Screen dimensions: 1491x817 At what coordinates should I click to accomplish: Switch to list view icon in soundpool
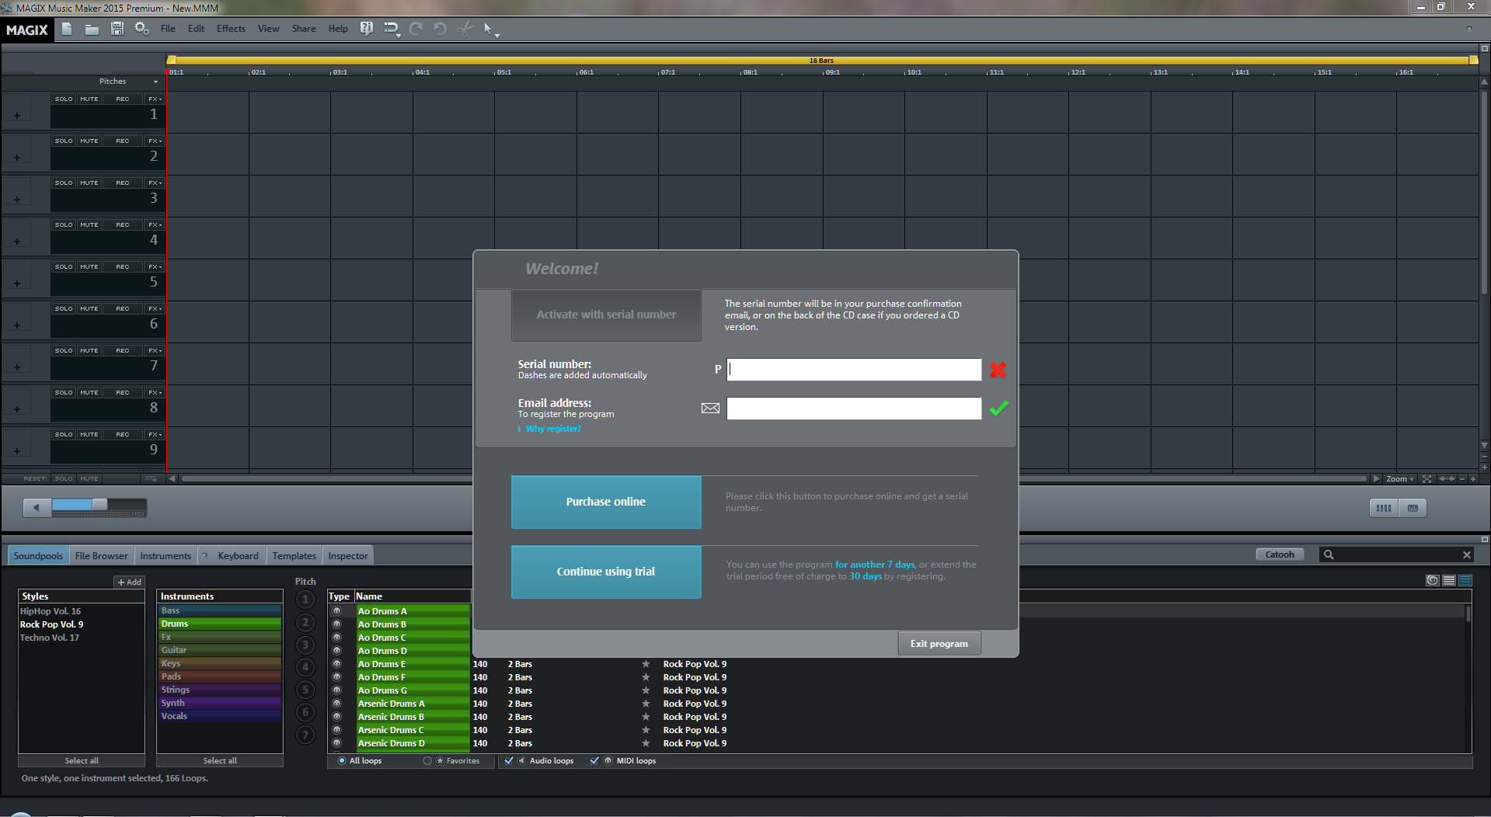[1449, 580]
